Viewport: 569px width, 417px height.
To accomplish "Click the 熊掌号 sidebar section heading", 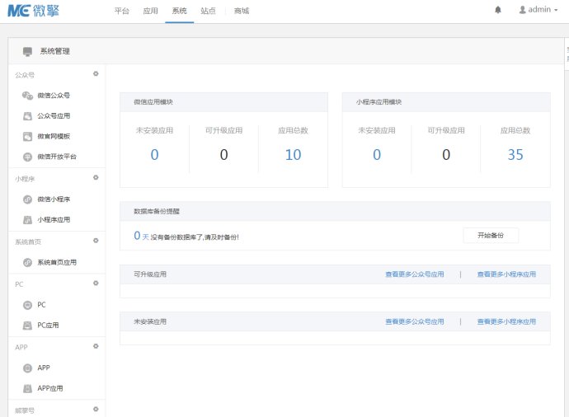I will point(25,411).
